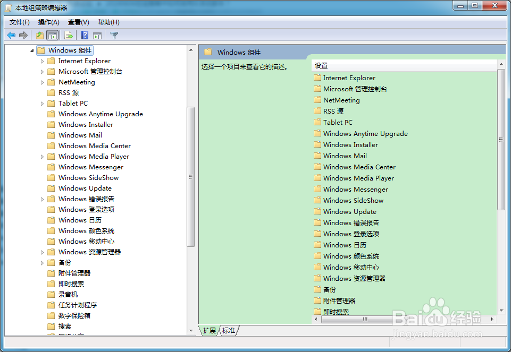Select 搜索 in the tree

pyautogui.click(x=64, y=327)
